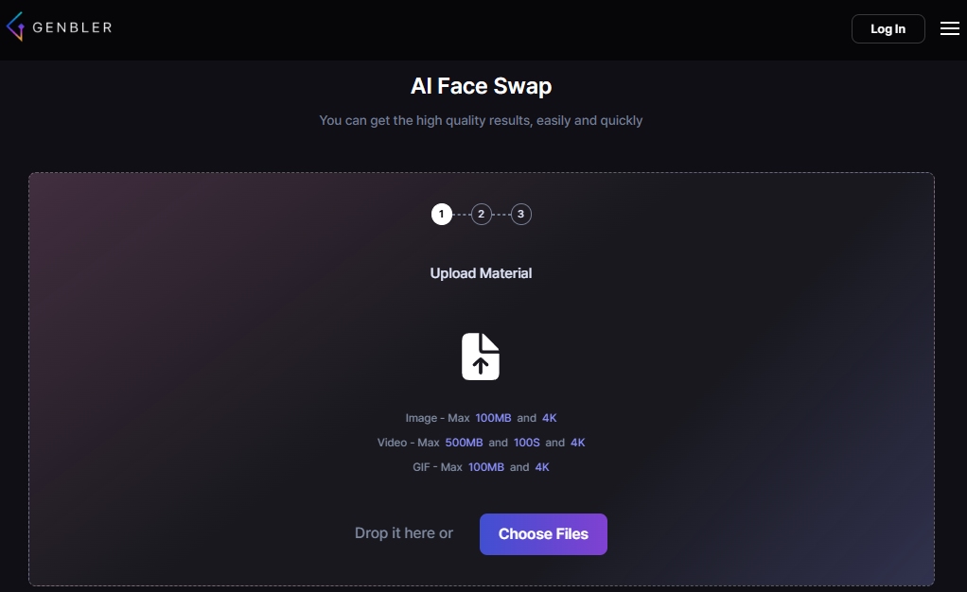Click the AI Face Swap heading
This screenshot has height=592, width=967.
point(481,87)
